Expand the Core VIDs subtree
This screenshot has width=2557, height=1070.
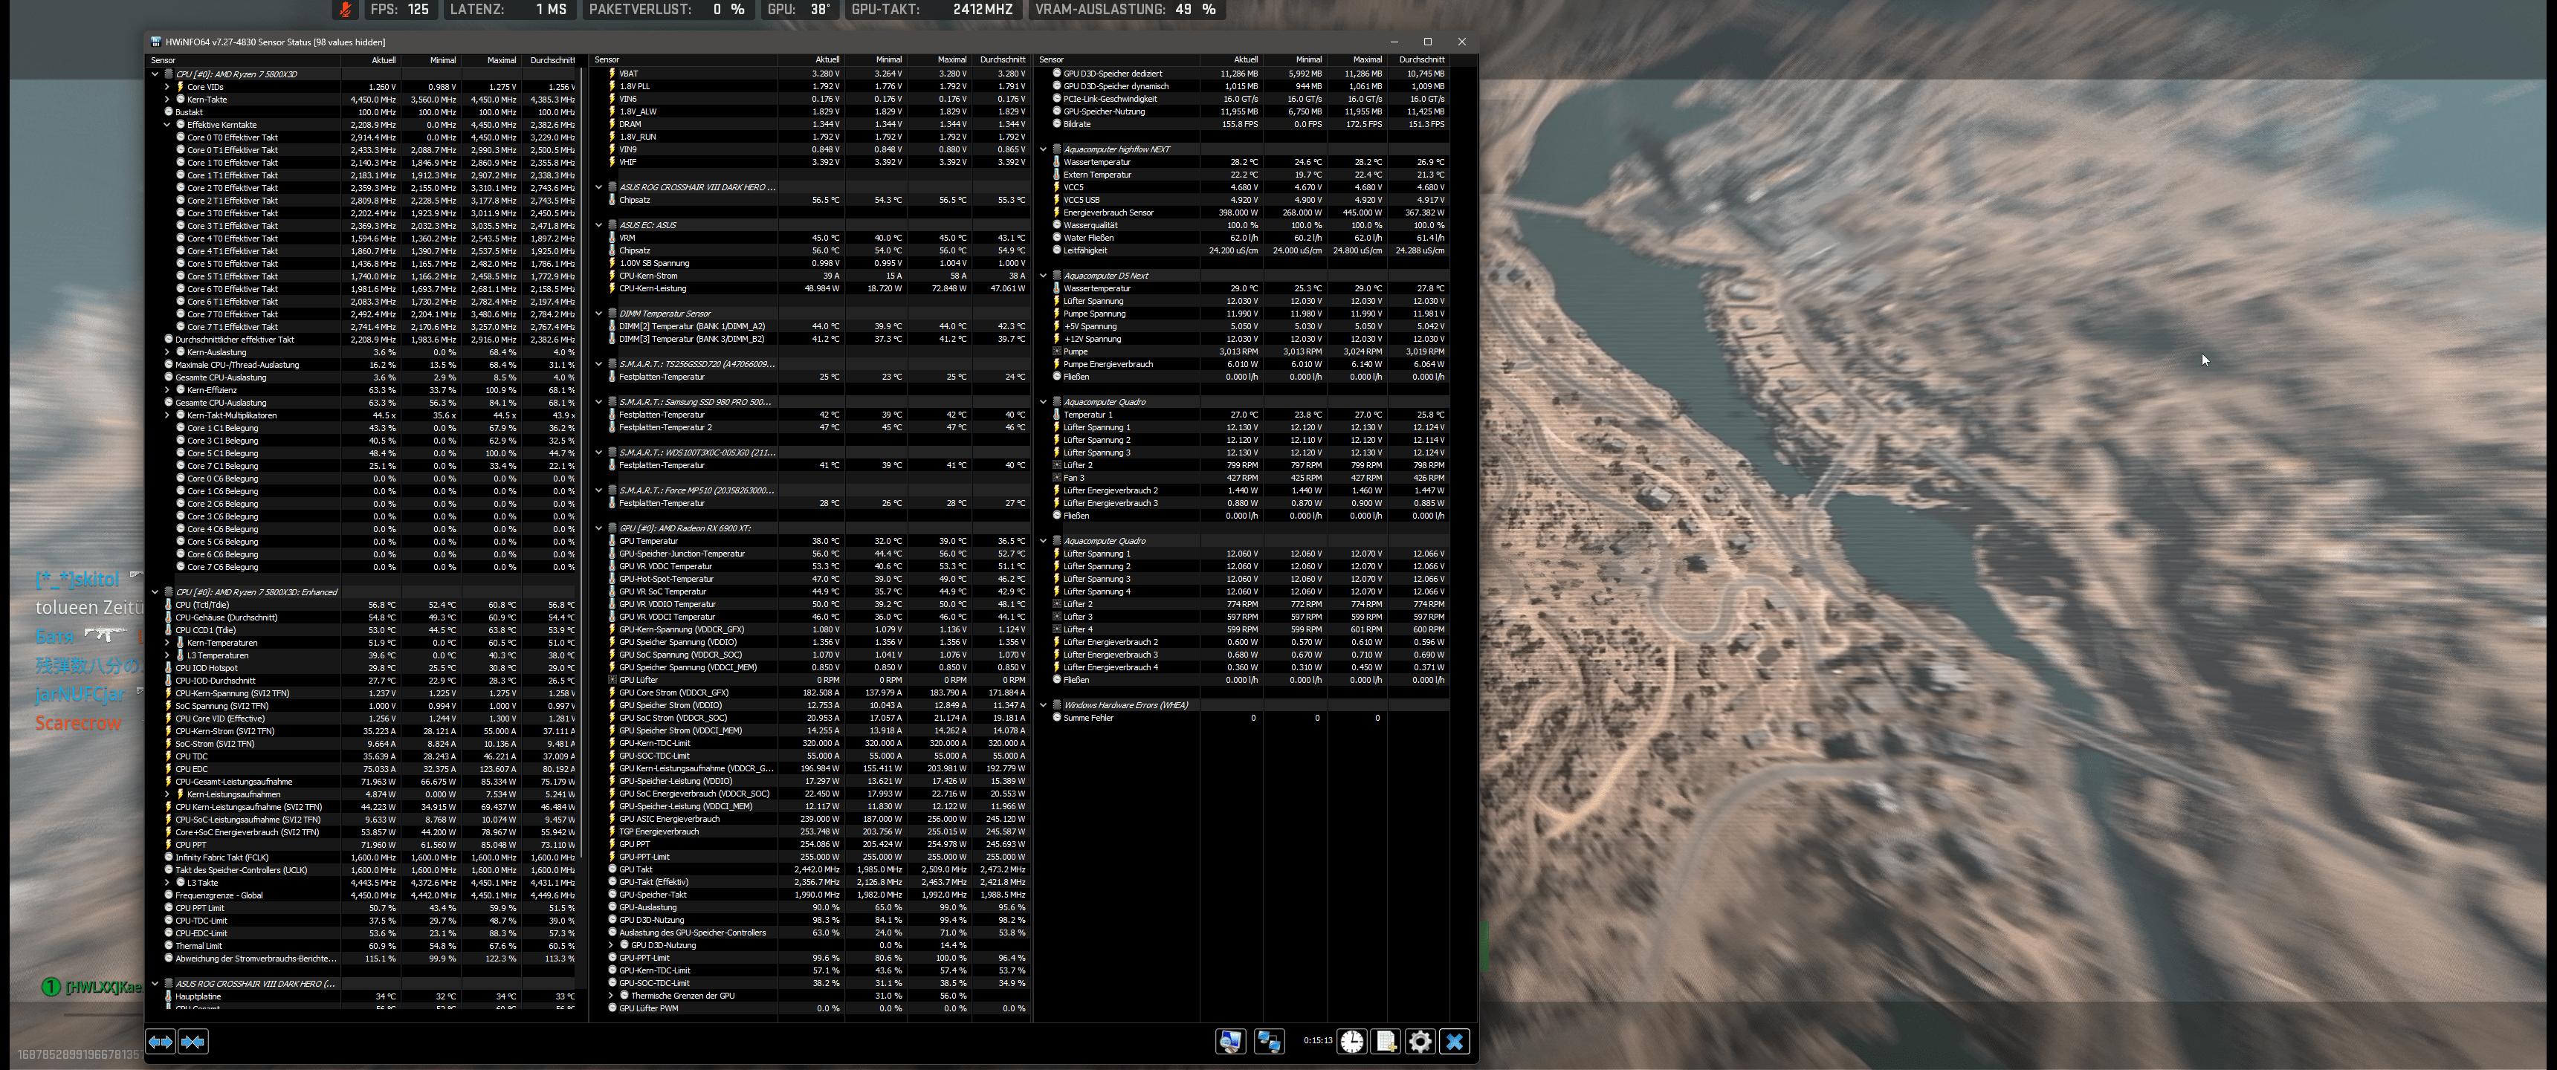(x=167, y=86)
